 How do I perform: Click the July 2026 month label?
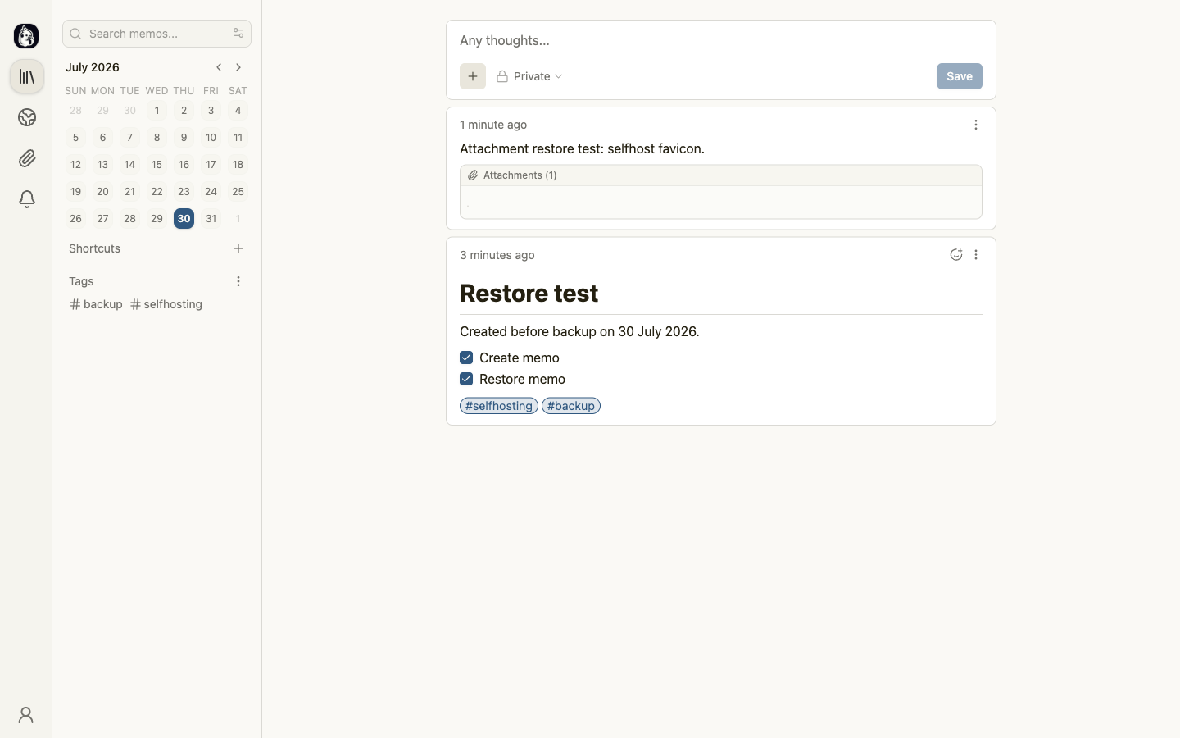(93, 67)
